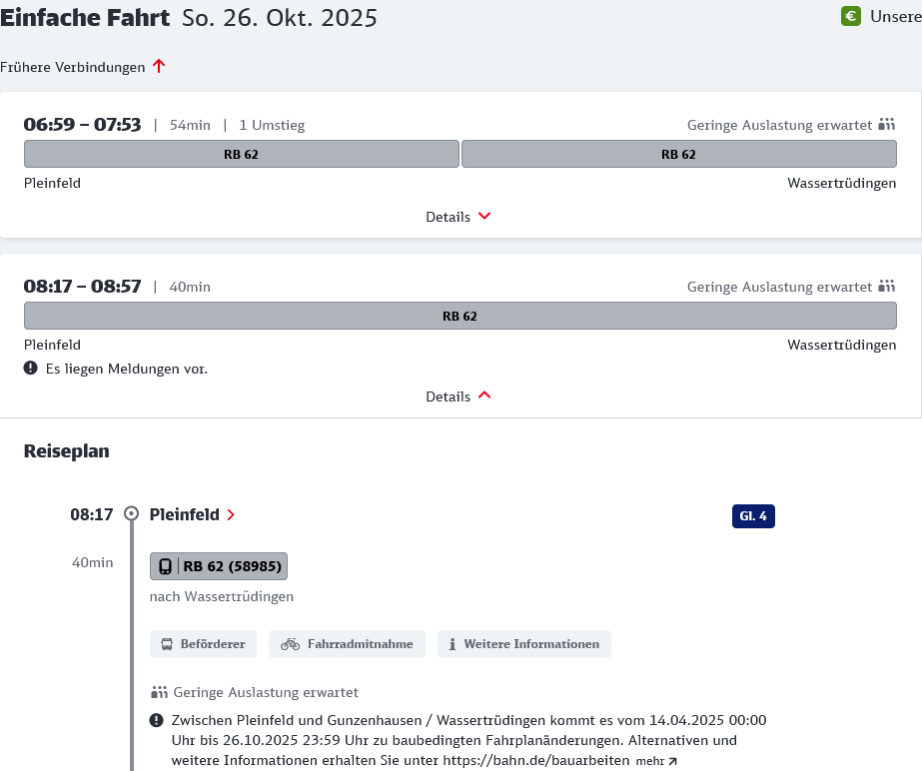Open the Pleinfeld station details via its chevron
The image size is (922, 771).
[232, 515]
